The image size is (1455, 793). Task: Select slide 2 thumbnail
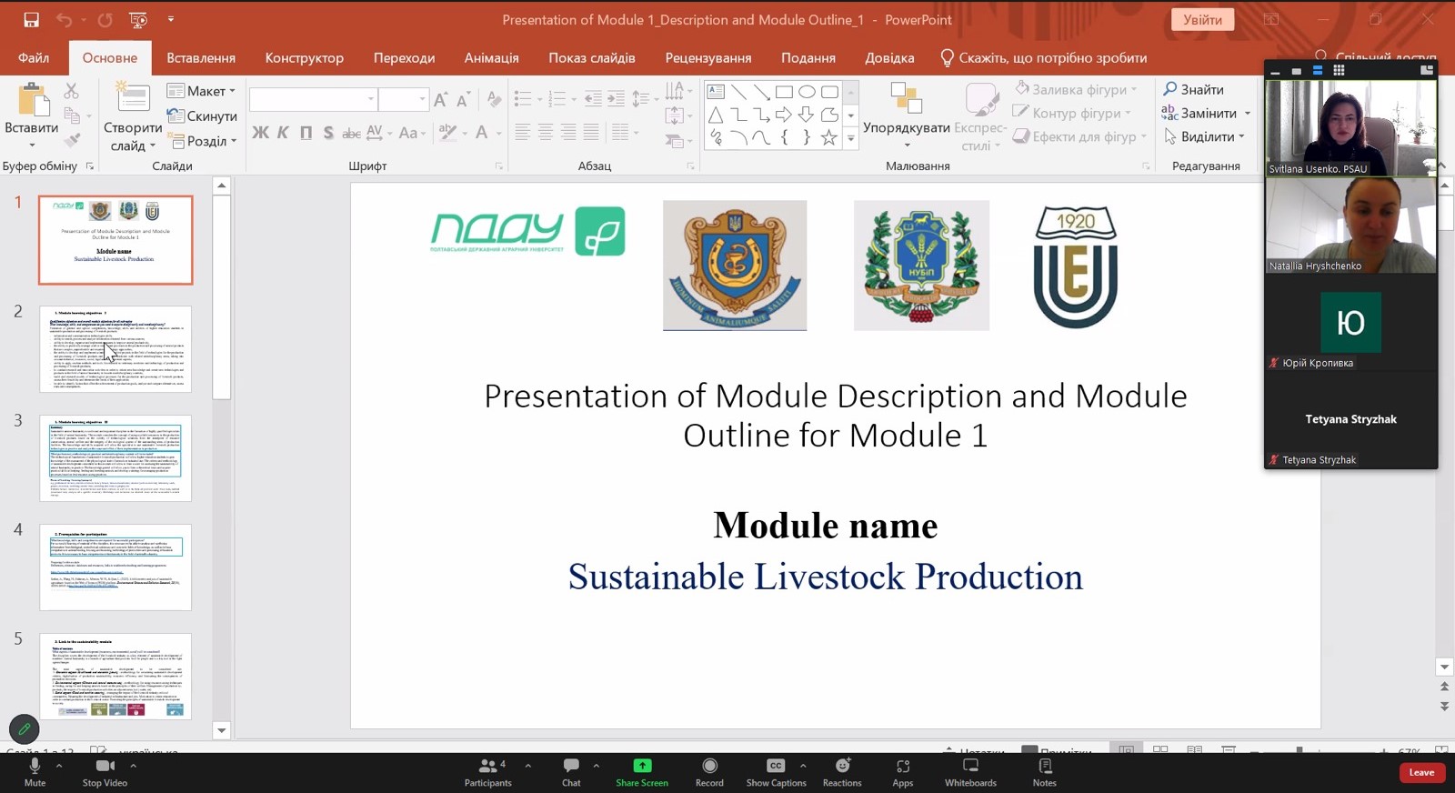tap(115, 349)
